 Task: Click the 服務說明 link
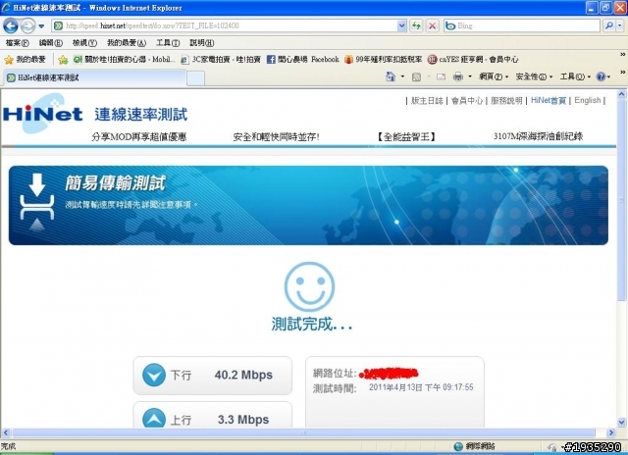click(x=506, y=100)
